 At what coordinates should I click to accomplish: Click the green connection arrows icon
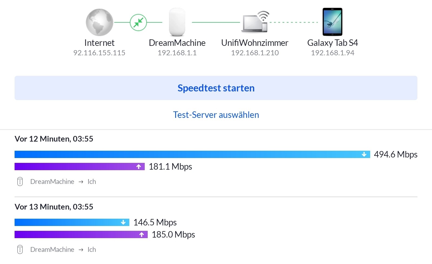pos(138,22)
